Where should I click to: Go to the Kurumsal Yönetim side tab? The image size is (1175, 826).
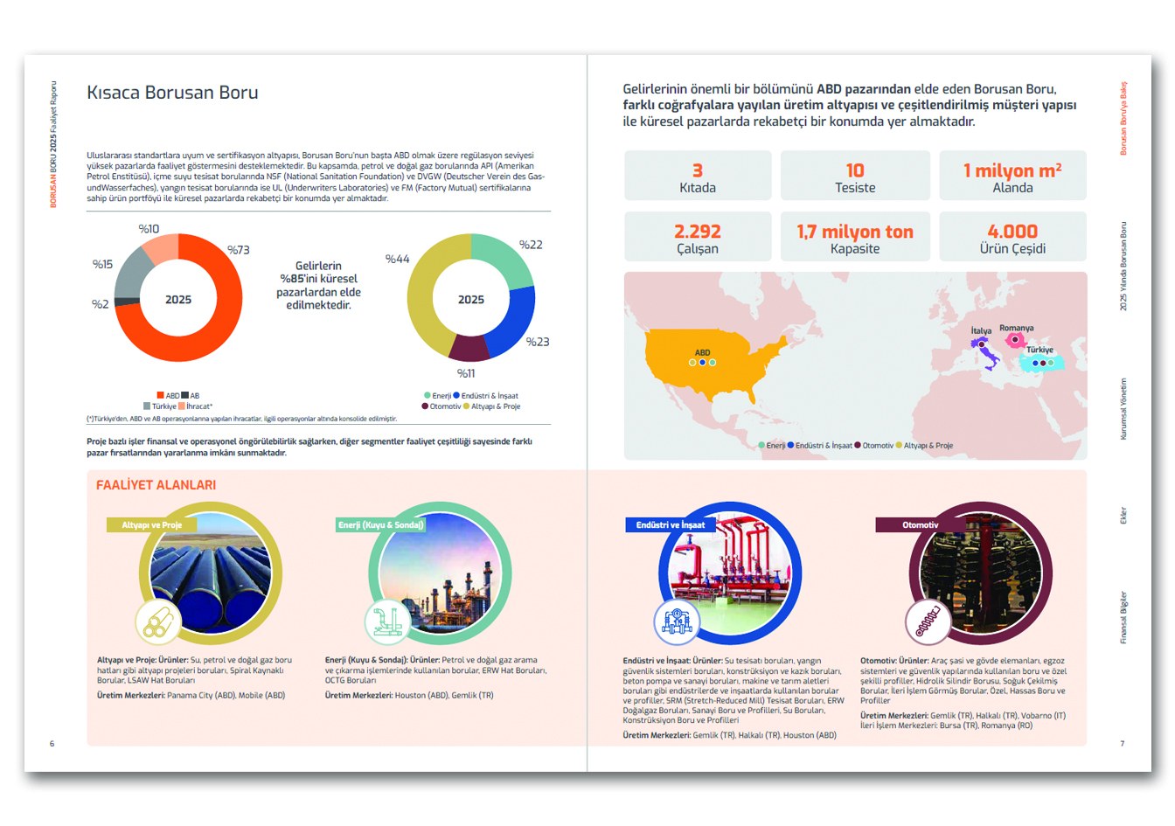[x=1123, y=409]
